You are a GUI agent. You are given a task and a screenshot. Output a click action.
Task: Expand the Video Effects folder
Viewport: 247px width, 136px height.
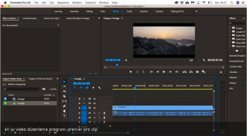230,43
